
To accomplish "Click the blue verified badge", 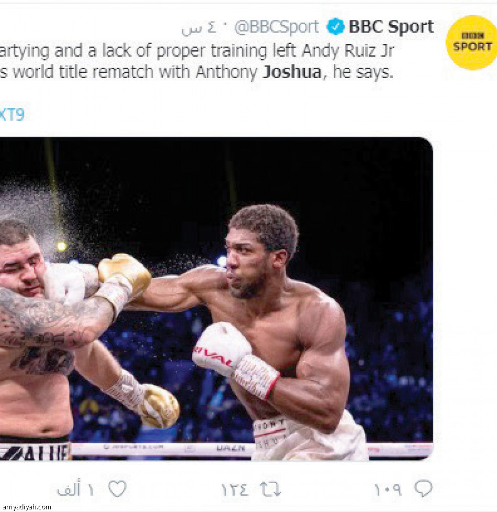I will (335, 27).
